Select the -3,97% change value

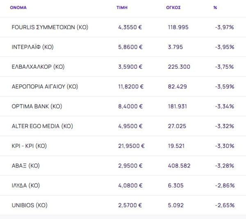224,27
